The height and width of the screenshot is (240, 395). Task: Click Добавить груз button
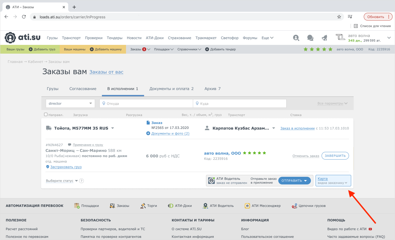click(42, 49)
